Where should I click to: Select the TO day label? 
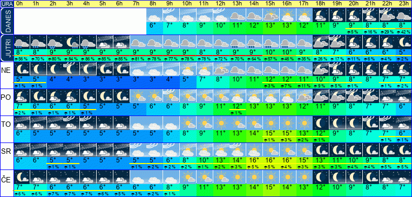click(x=5, y=125)
